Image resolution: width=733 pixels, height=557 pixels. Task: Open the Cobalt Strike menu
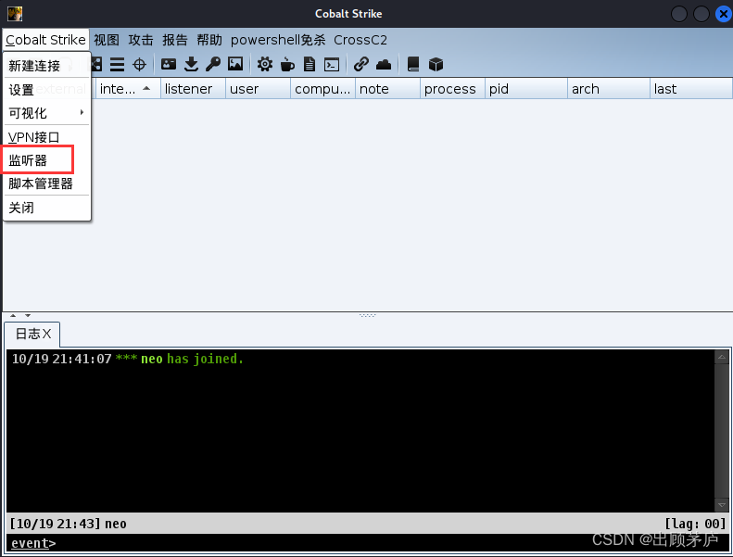[45, 40]
